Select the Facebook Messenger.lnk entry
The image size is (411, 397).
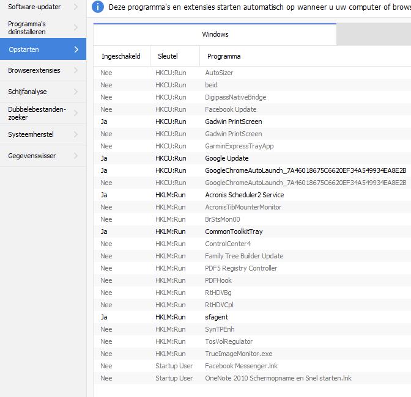[241, 366]
